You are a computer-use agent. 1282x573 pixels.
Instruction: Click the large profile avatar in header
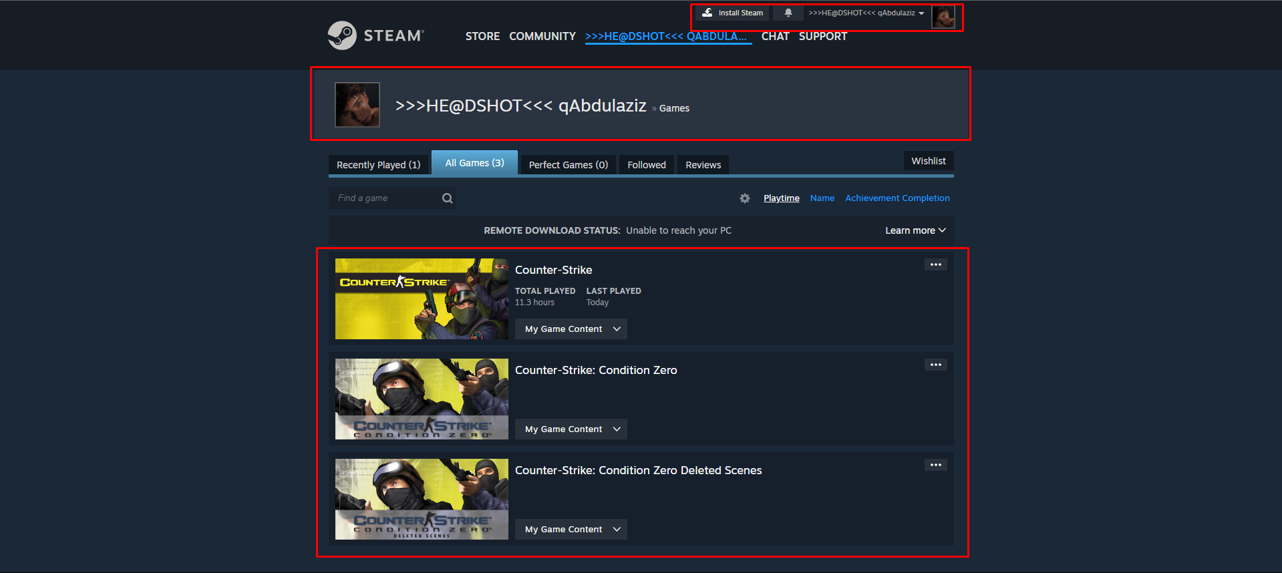(x=357, y=105)
